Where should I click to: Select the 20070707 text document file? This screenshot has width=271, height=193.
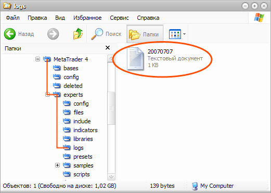(x=135, y=59)
